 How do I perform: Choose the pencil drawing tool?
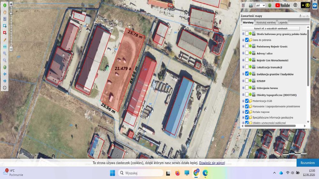point(5,40)
